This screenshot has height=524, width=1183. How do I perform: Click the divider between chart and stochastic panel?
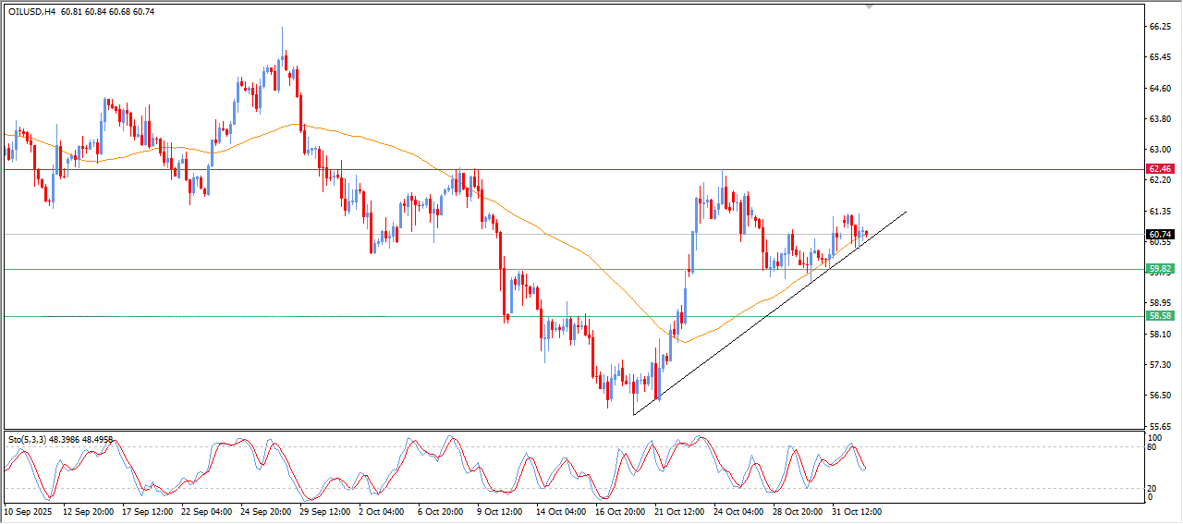tap(573, 430)
